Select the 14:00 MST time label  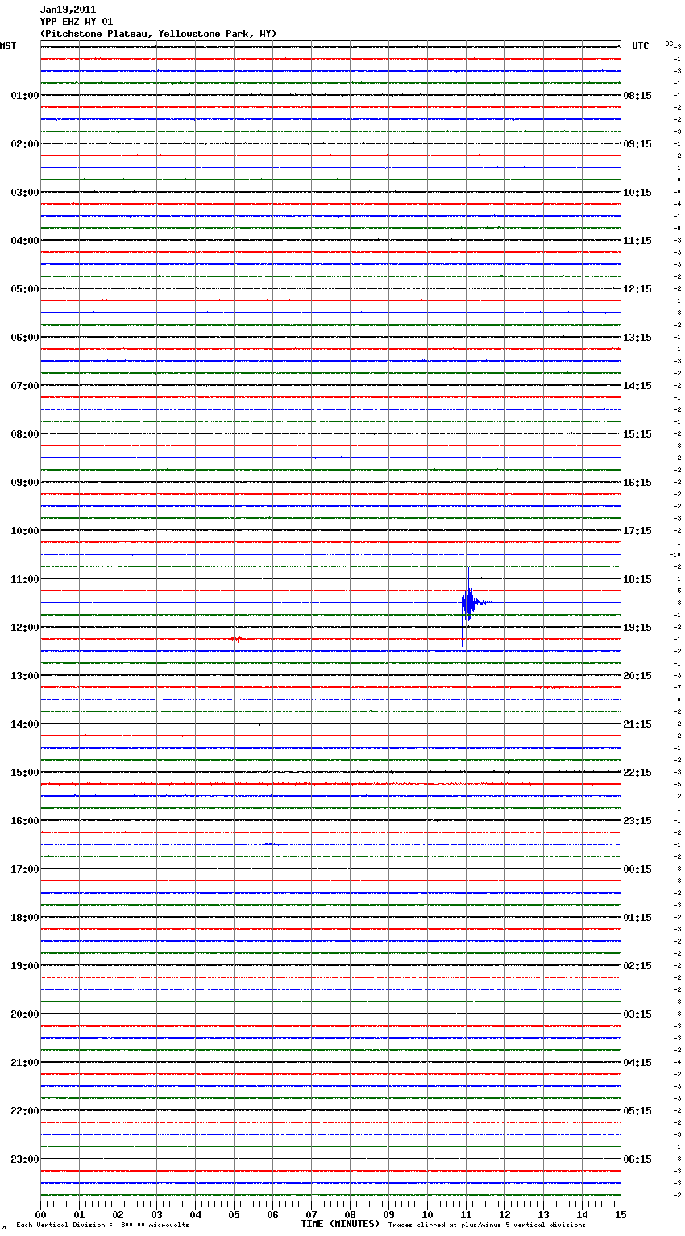24,724
